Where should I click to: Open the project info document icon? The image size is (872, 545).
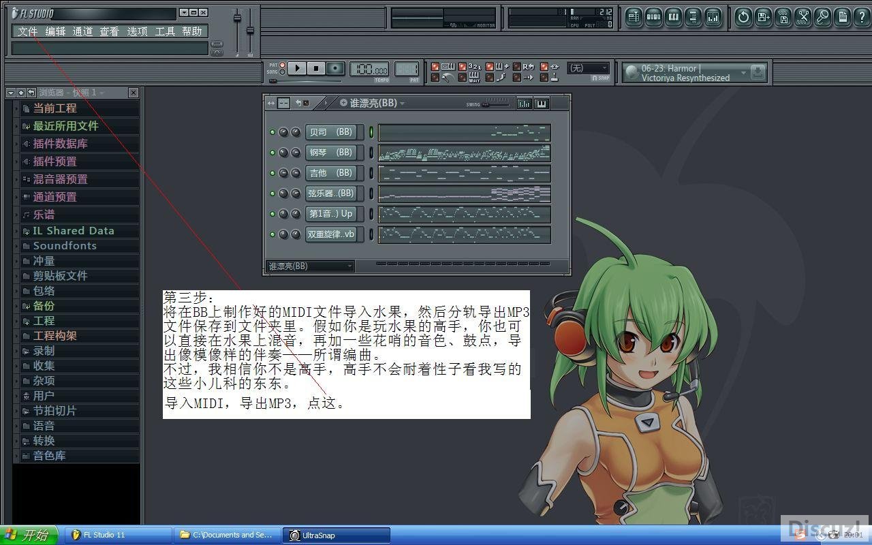[x=842, y=18]
